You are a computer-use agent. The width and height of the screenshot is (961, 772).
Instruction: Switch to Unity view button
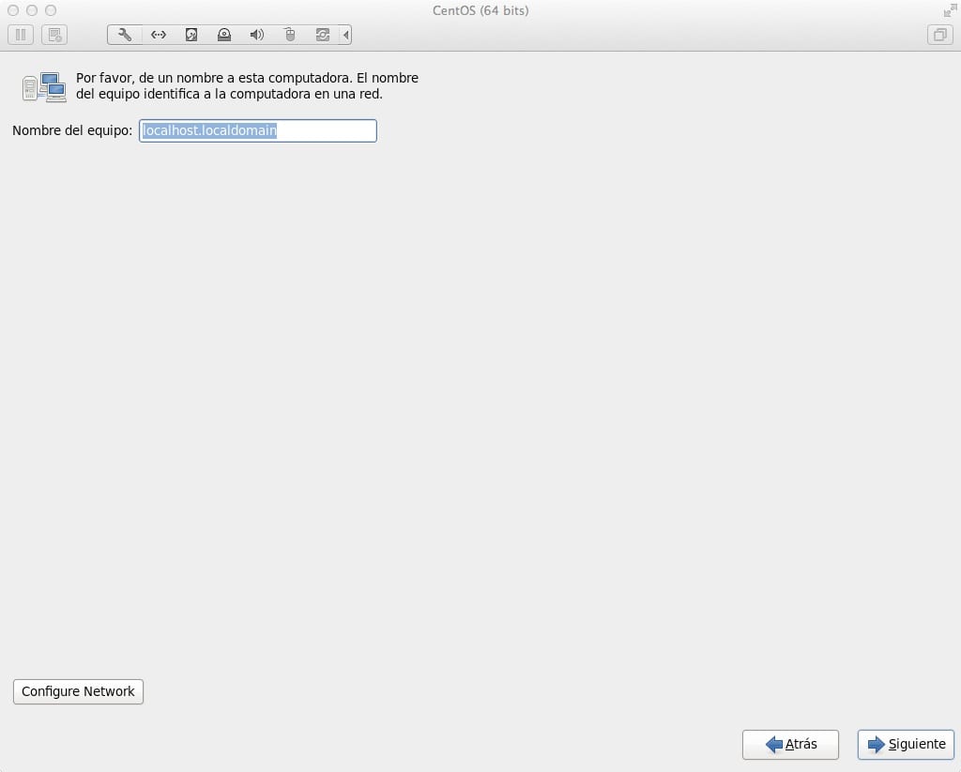[938, 36]
